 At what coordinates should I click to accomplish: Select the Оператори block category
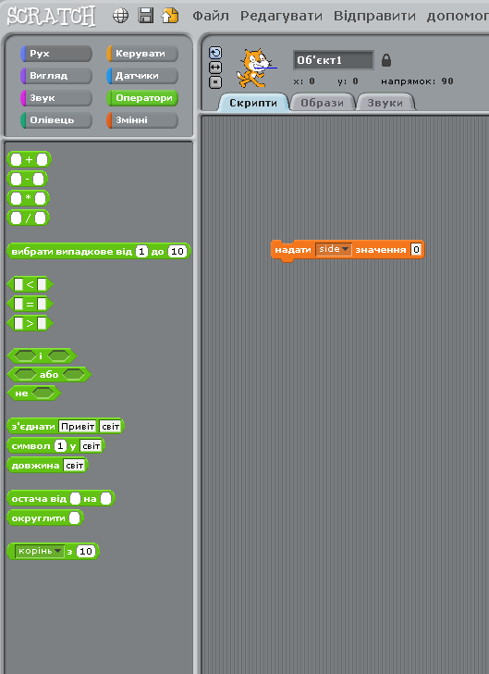point(142,98)
